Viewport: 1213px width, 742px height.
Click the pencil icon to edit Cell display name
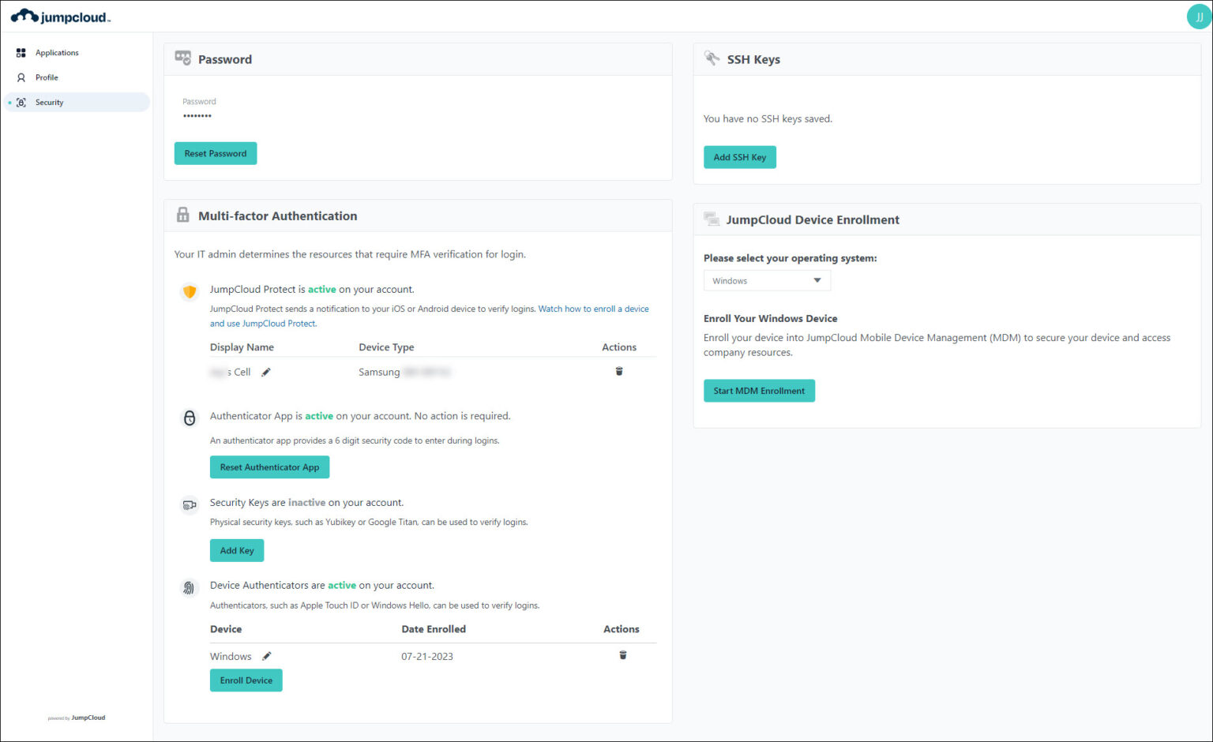tap(266, 371)
